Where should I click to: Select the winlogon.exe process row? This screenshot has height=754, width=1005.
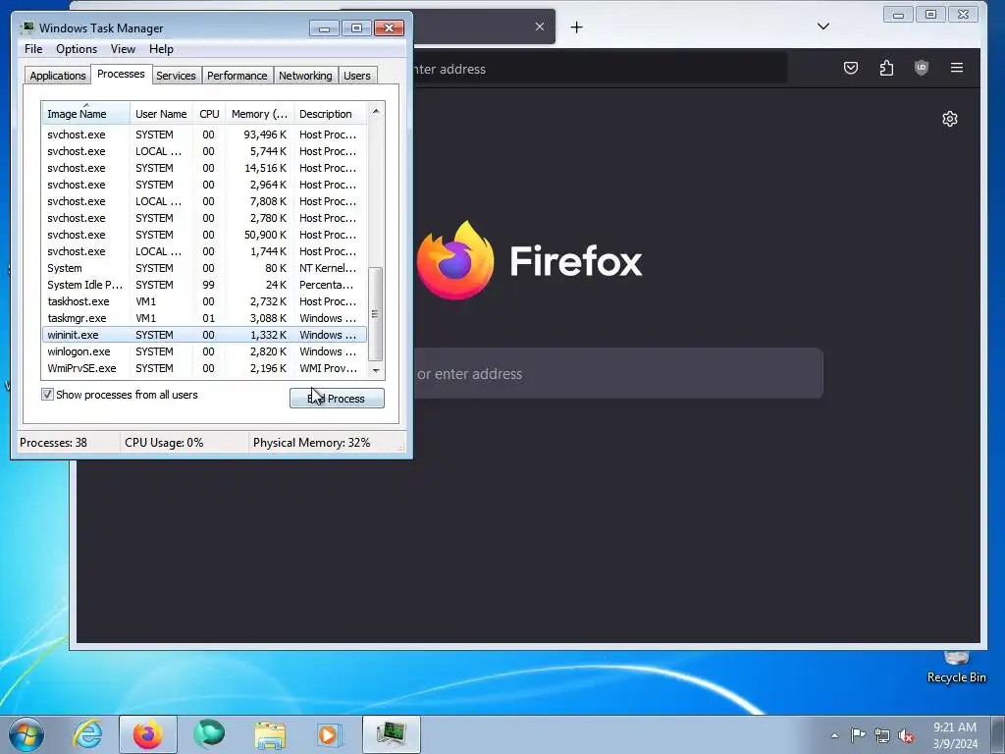coord(204,351)
